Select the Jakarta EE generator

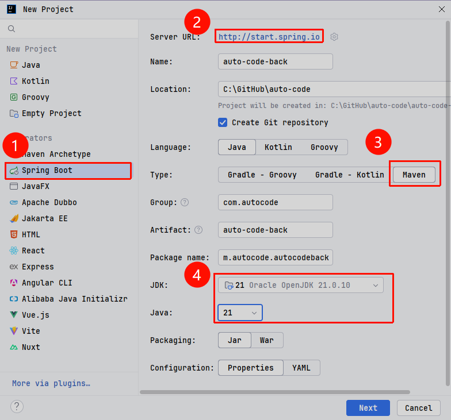(x=69, y=218)
